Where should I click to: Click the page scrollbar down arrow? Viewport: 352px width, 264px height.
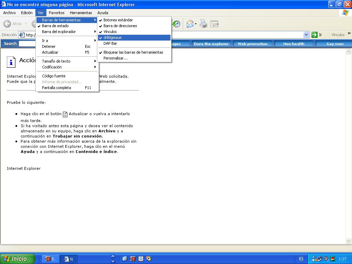point(349,241)
